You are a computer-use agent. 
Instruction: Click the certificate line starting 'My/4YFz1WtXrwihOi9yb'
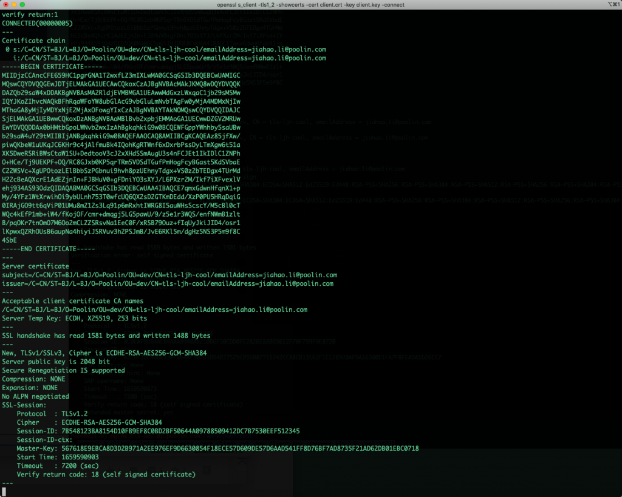point(121,197)
